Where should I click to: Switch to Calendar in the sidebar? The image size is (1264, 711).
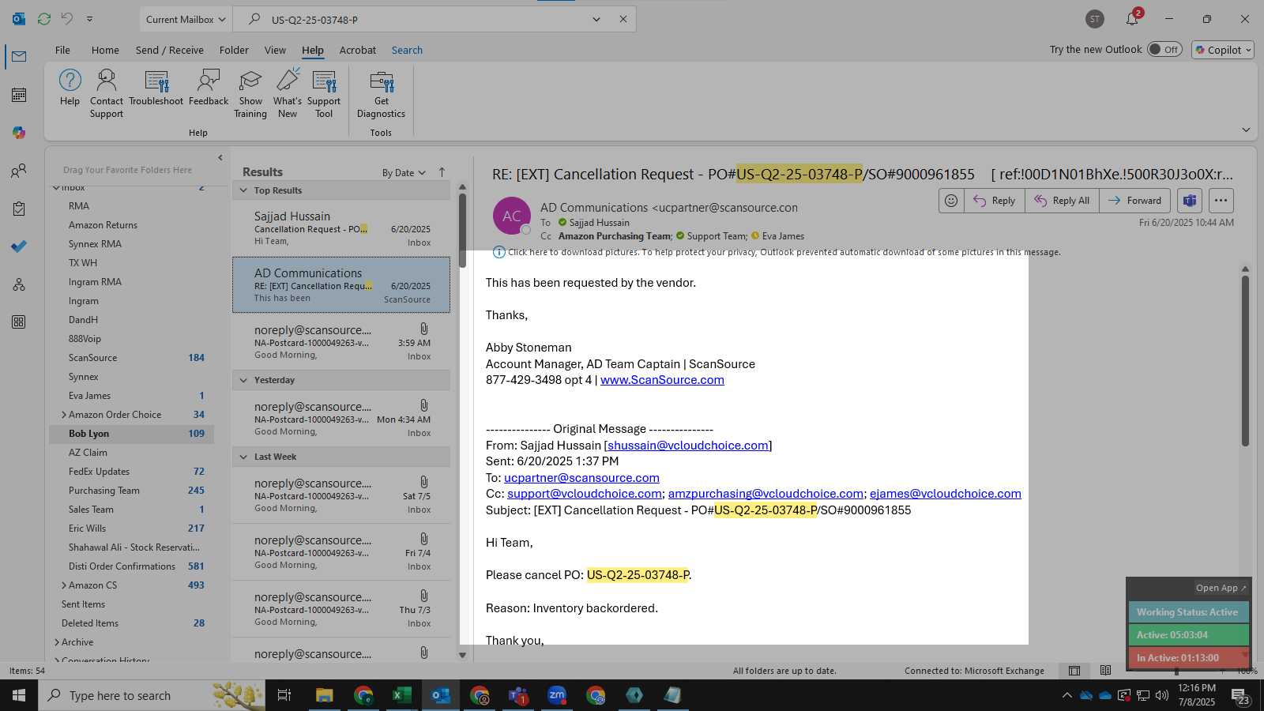coord(19,95)
